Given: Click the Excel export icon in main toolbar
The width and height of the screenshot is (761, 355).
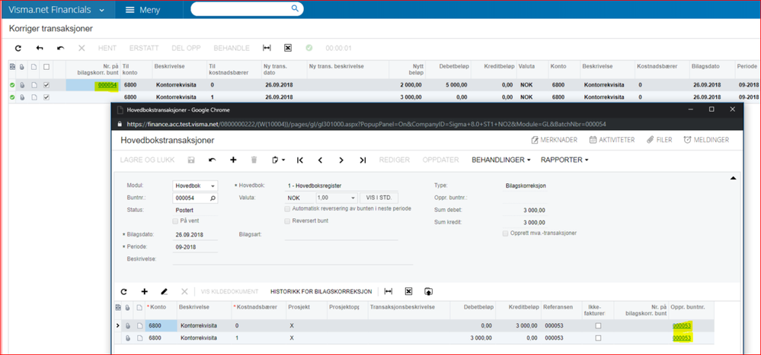Looking at the screenshot, I should [287, 48].
